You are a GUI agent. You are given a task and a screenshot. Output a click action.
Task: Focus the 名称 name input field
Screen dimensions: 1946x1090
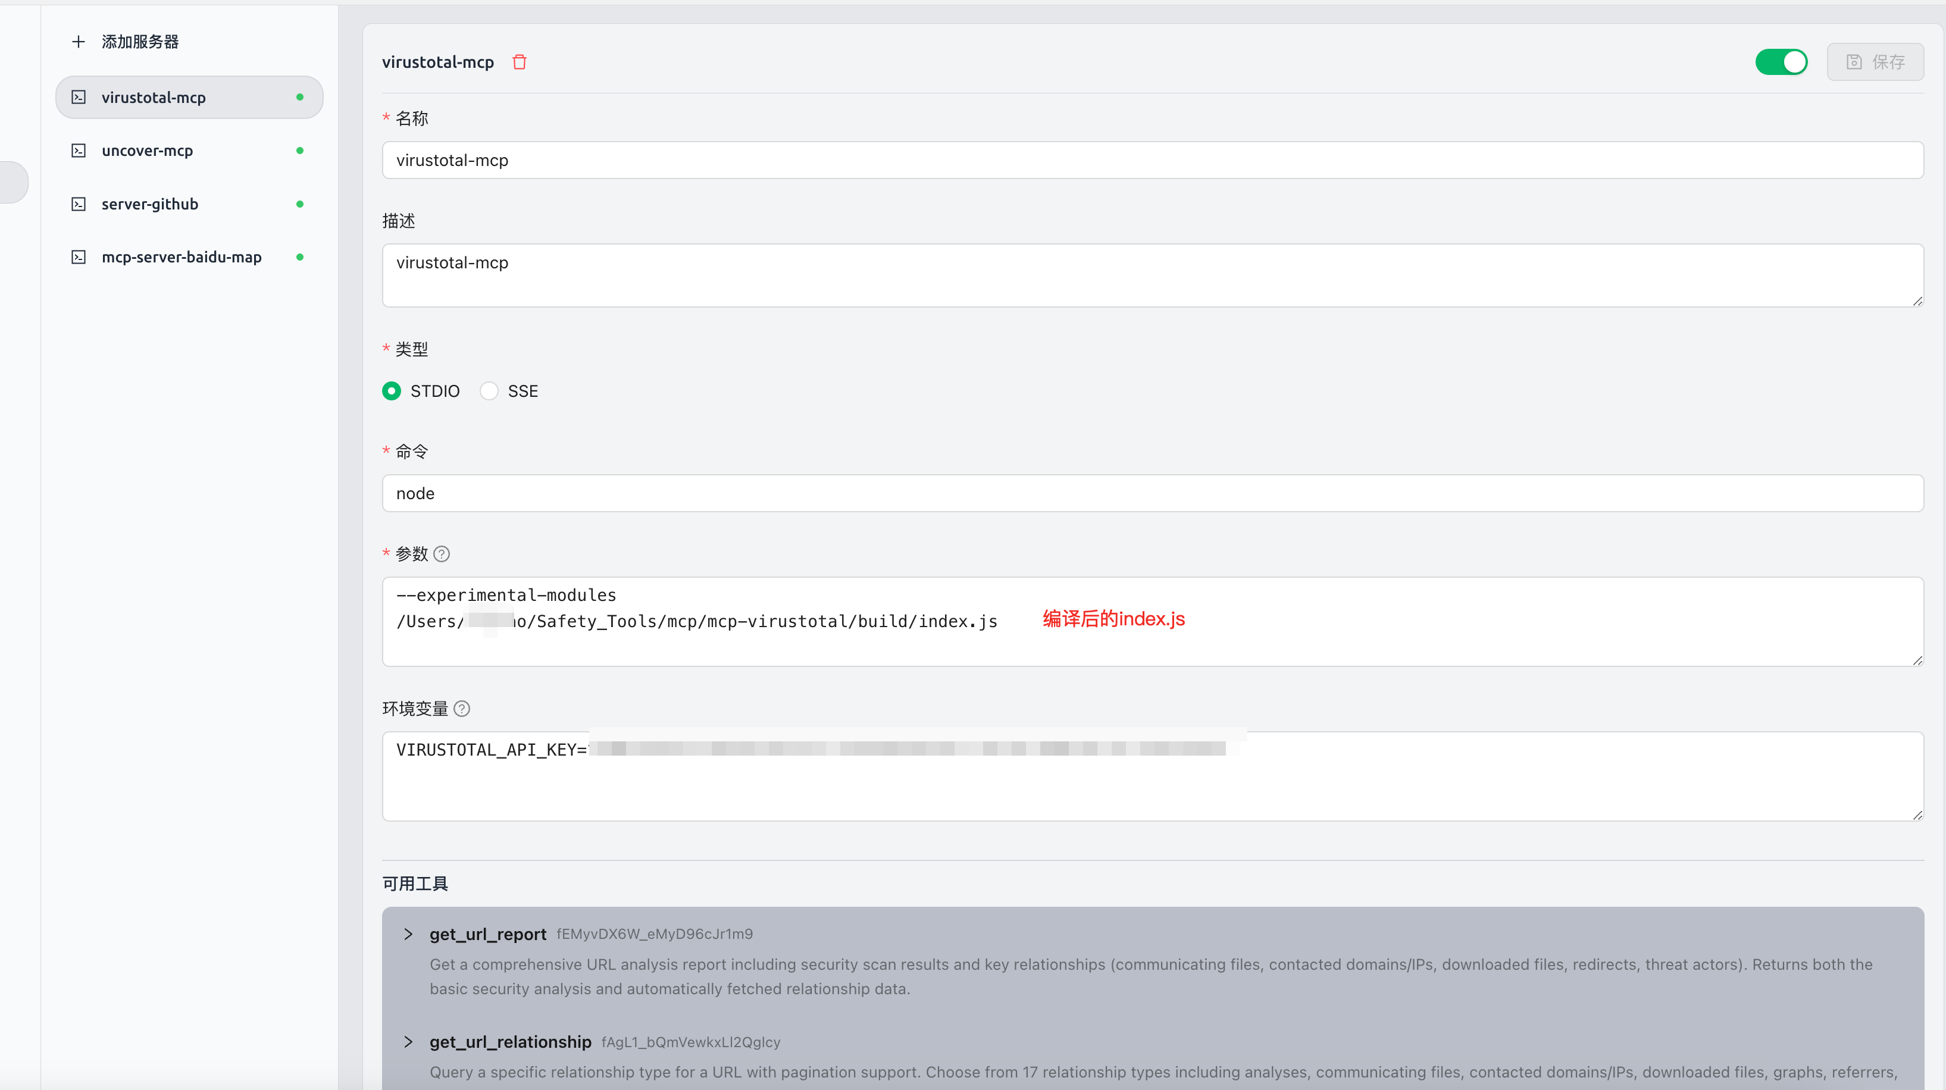point(1152,160)
